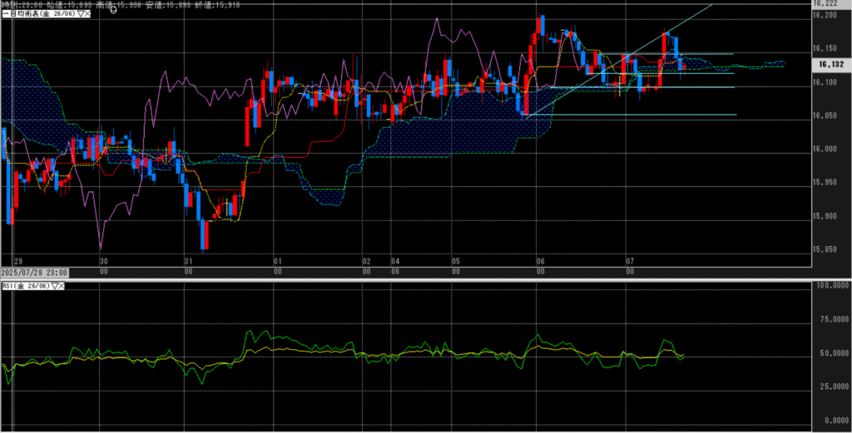Image resolution: width=852 pixels, height=433 pixels.
Task: Select the RSI(金 26/06) panel label
Action: click(27, 286)
